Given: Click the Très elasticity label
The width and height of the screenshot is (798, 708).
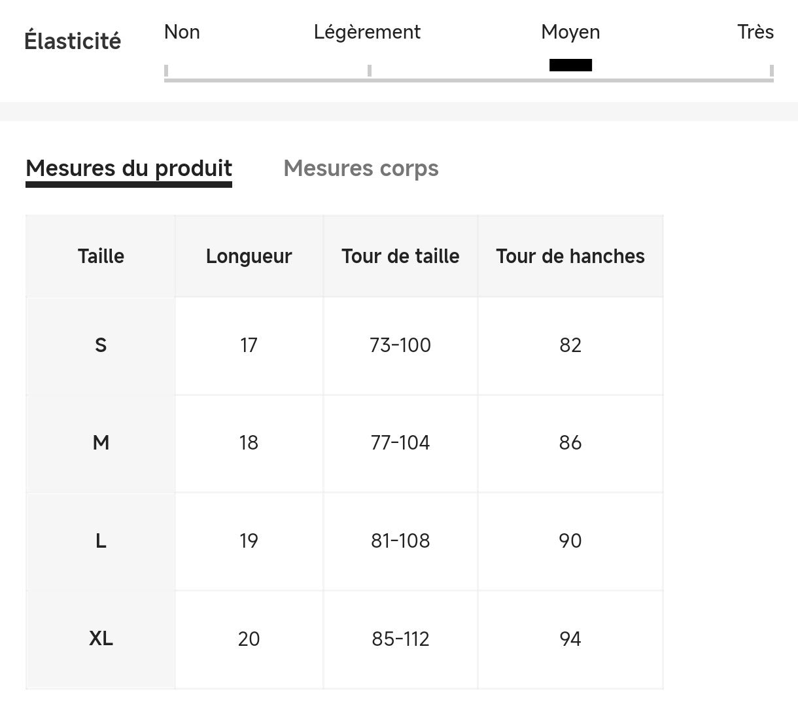Looking at the screenshot, I should tap(755, 32).
